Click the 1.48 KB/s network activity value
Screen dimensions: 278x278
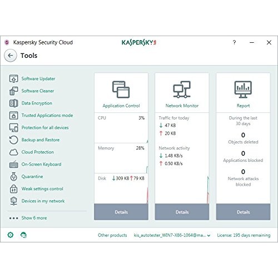(x=173, y=156)
